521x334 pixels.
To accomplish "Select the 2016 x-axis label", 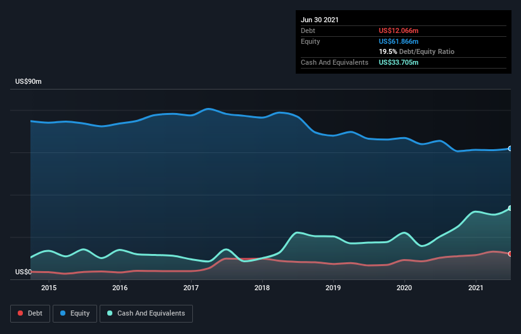I will click(x=120, y=288).
